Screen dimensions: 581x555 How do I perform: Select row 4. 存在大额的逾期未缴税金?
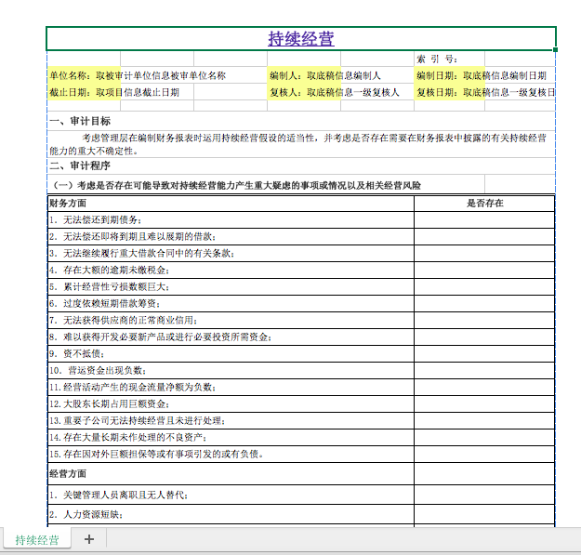(x=231, y=271)
